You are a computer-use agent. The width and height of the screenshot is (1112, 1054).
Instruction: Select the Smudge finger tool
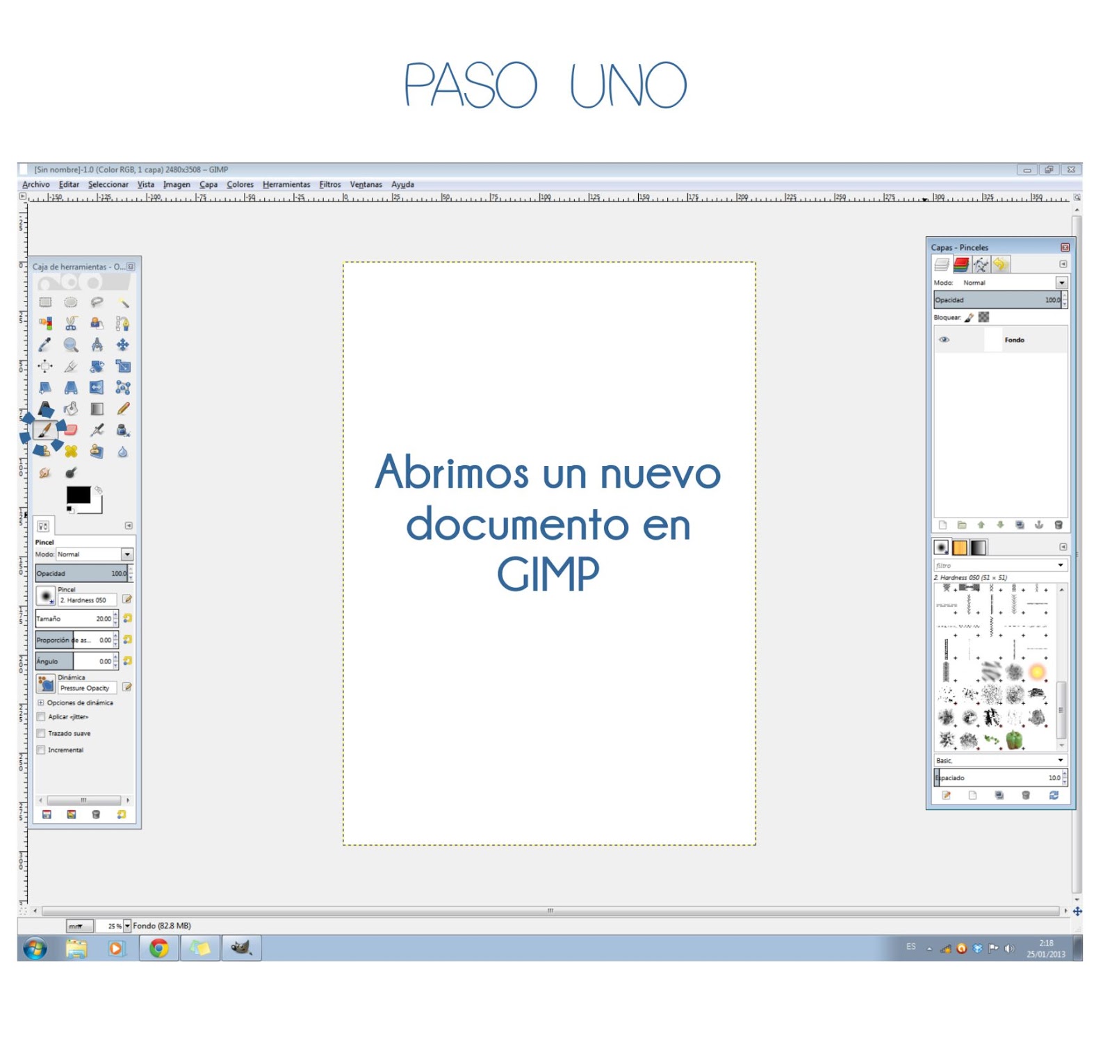pos(45,473)
